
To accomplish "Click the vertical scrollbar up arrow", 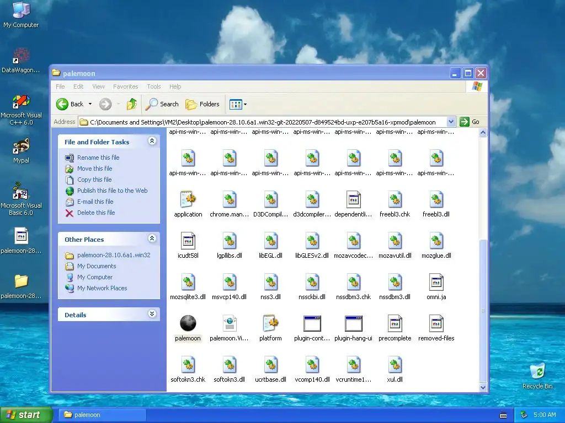I will (x=483, y=133).
